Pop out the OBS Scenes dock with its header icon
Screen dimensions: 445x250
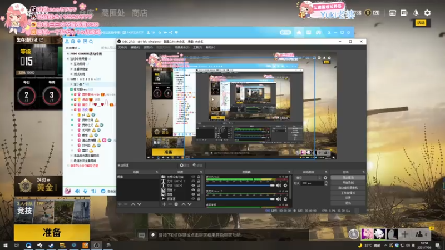[x=157, y=172]
